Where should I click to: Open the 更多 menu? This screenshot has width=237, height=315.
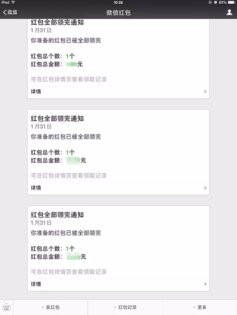point(199,308)
